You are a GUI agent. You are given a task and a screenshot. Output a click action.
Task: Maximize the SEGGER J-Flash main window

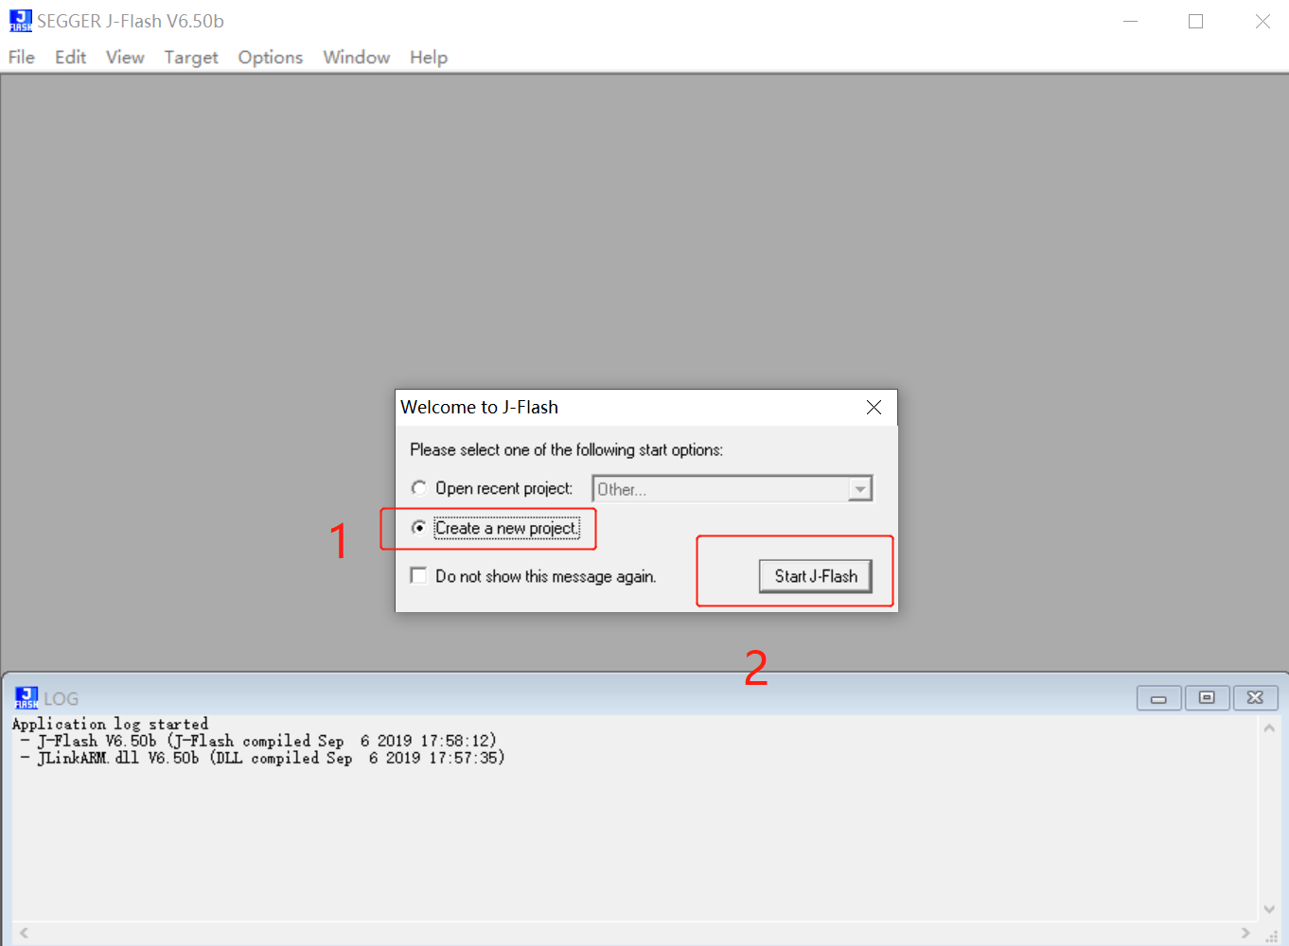(x=1196, y=21)
